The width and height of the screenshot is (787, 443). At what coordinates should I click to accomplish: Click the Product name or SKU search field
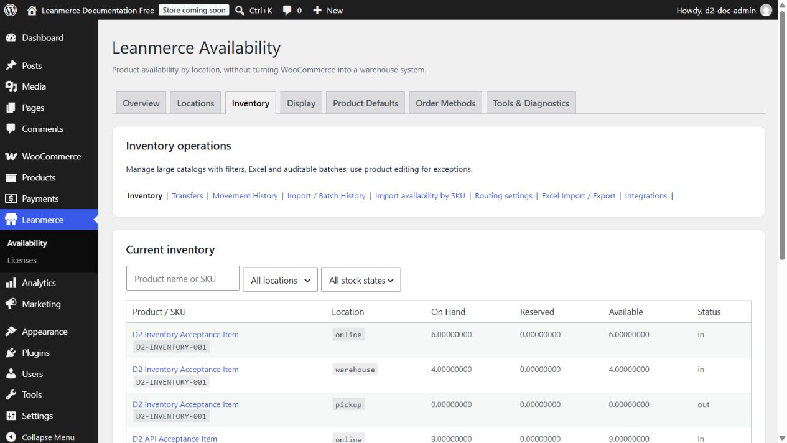tap(183, 279)
